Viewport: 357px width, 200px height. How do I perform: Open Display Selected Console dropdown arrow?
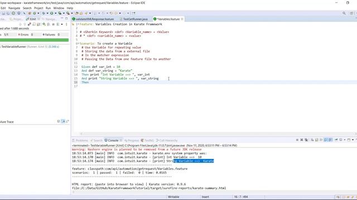click(345, 140)
